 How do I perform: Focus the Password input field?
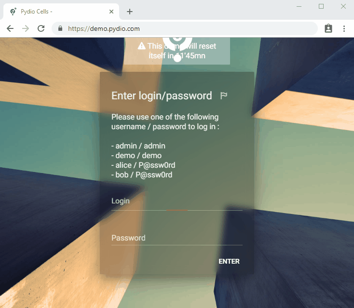point(177,238)
